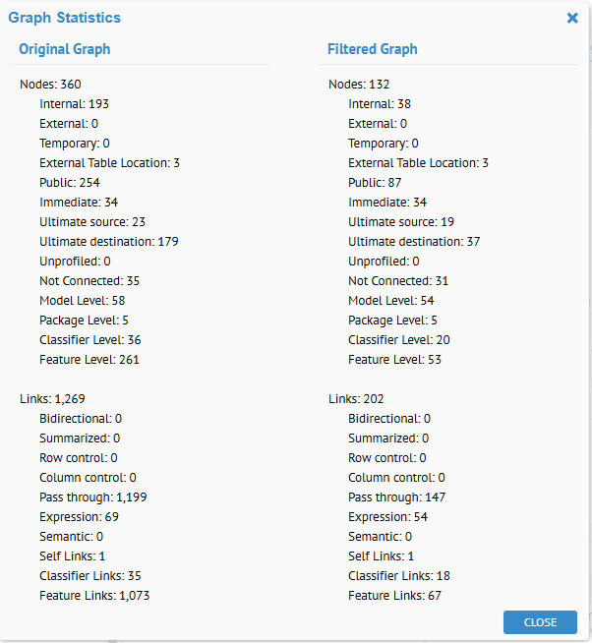Image resolution: width=592 pixels, height=643 pixels.
Task: Select the Ultimate source: 19 entry
Action: 401,222
